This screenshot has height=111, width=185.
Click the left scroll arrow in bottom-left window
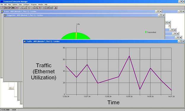tap(10, 88)
